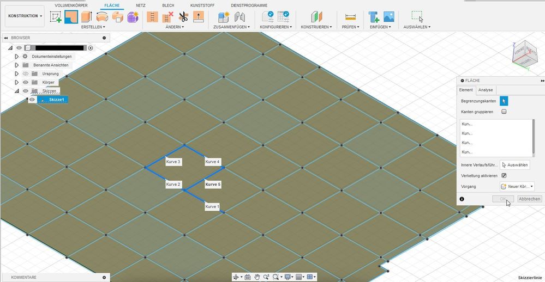Click the Measure tool under Prüfen
This screenshot has width=545, height=282.
[x=350, y=17]
